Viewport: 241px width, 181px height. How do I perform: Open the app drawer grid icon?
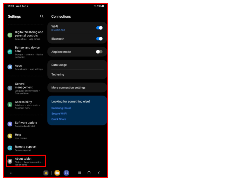[x=11, y=173]
